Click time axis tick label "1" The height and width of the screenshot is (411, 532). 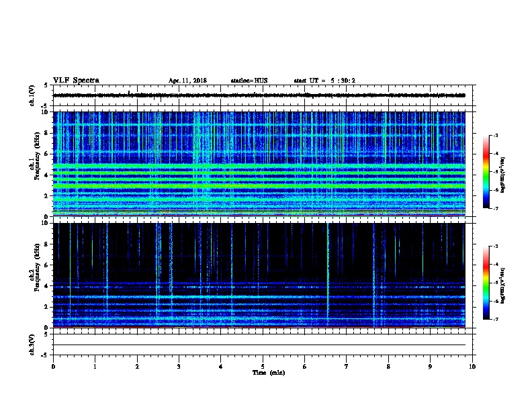[95, 366]
